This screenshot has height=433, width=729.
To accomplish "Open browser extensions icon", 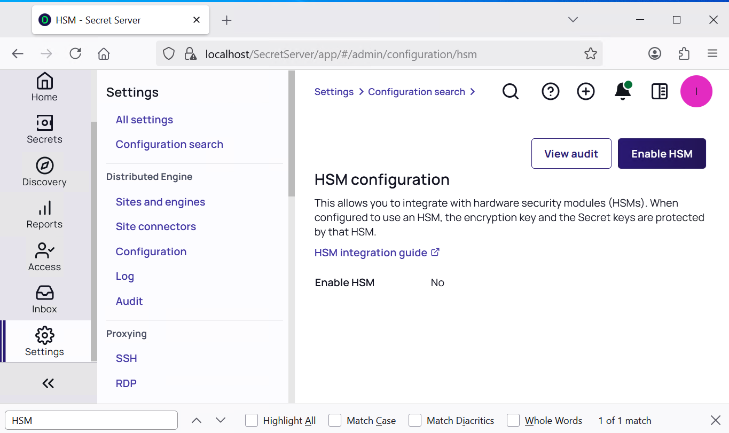I will 684,53.
